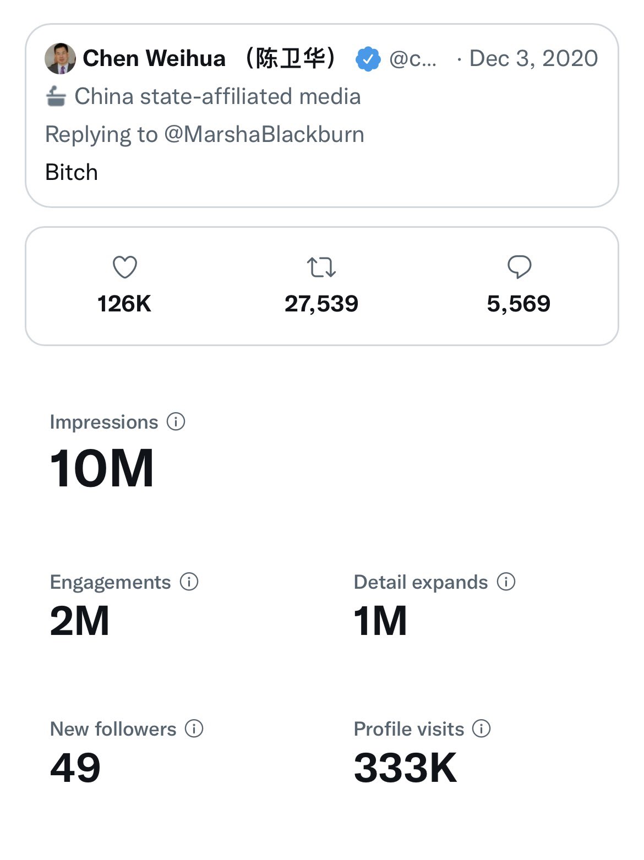Click Chen Weihua's profile picture

pyautogui.click(x=59, y=59)
